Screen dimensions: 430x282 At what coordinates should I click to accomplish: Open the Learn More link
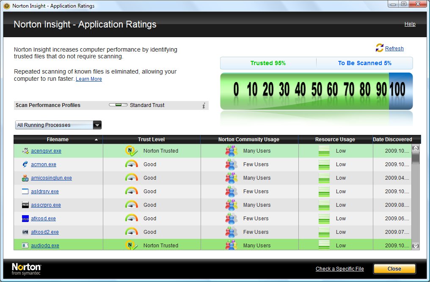tap(89, 79)
